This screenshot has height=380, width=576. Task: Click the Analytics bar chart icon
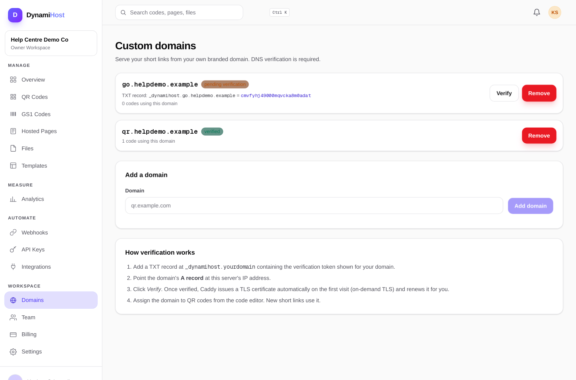[x=13, y=199]
